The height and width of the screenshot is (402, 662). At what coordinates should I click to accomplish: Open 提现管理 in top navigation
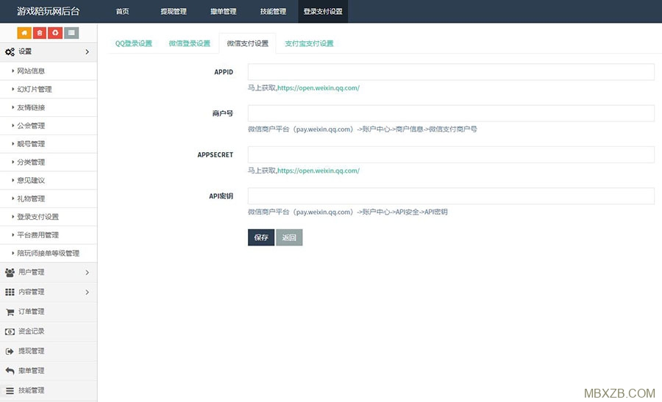click(174, 11)
